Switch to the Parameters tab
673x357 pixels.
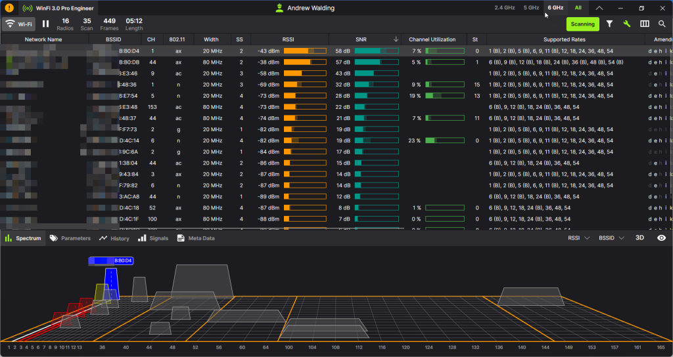[x=70, y=238]
